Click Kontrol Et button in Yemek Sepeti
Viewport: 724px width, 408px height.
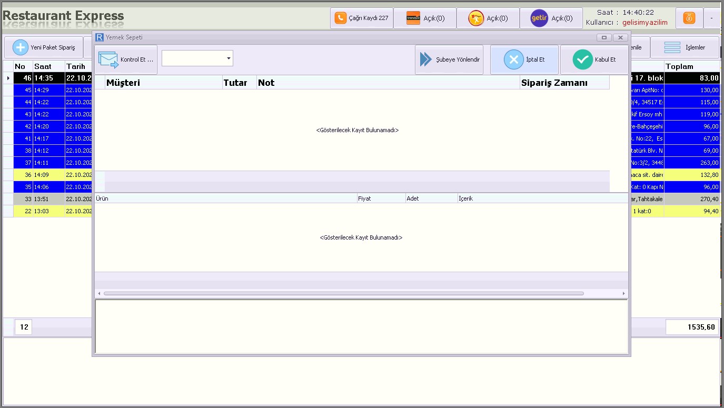point(126,59)
